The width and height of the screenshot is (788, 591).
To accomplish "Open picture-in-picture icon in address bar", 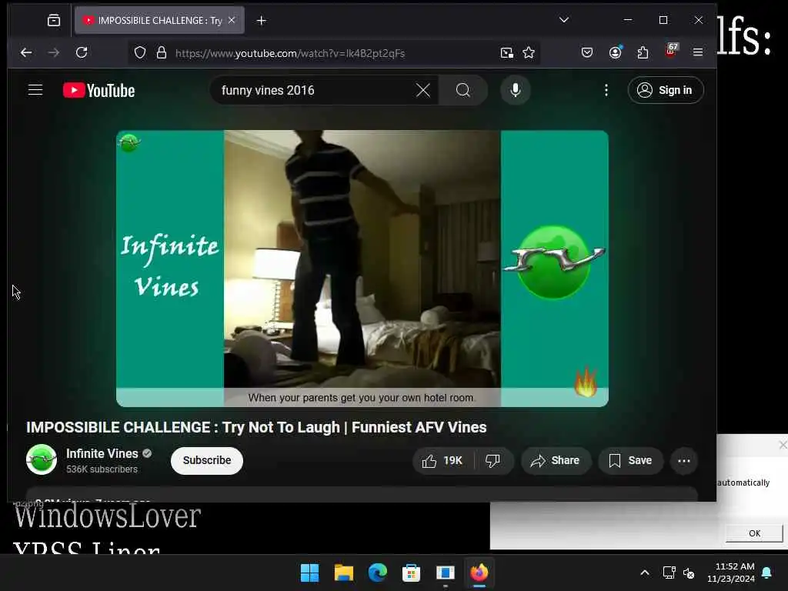I will click(x=507, y=53).
